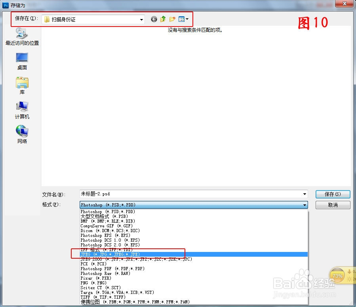Select Targa (*.TGA;*.VDA;*.ICB;*.VST) format

tap(194, 292)
